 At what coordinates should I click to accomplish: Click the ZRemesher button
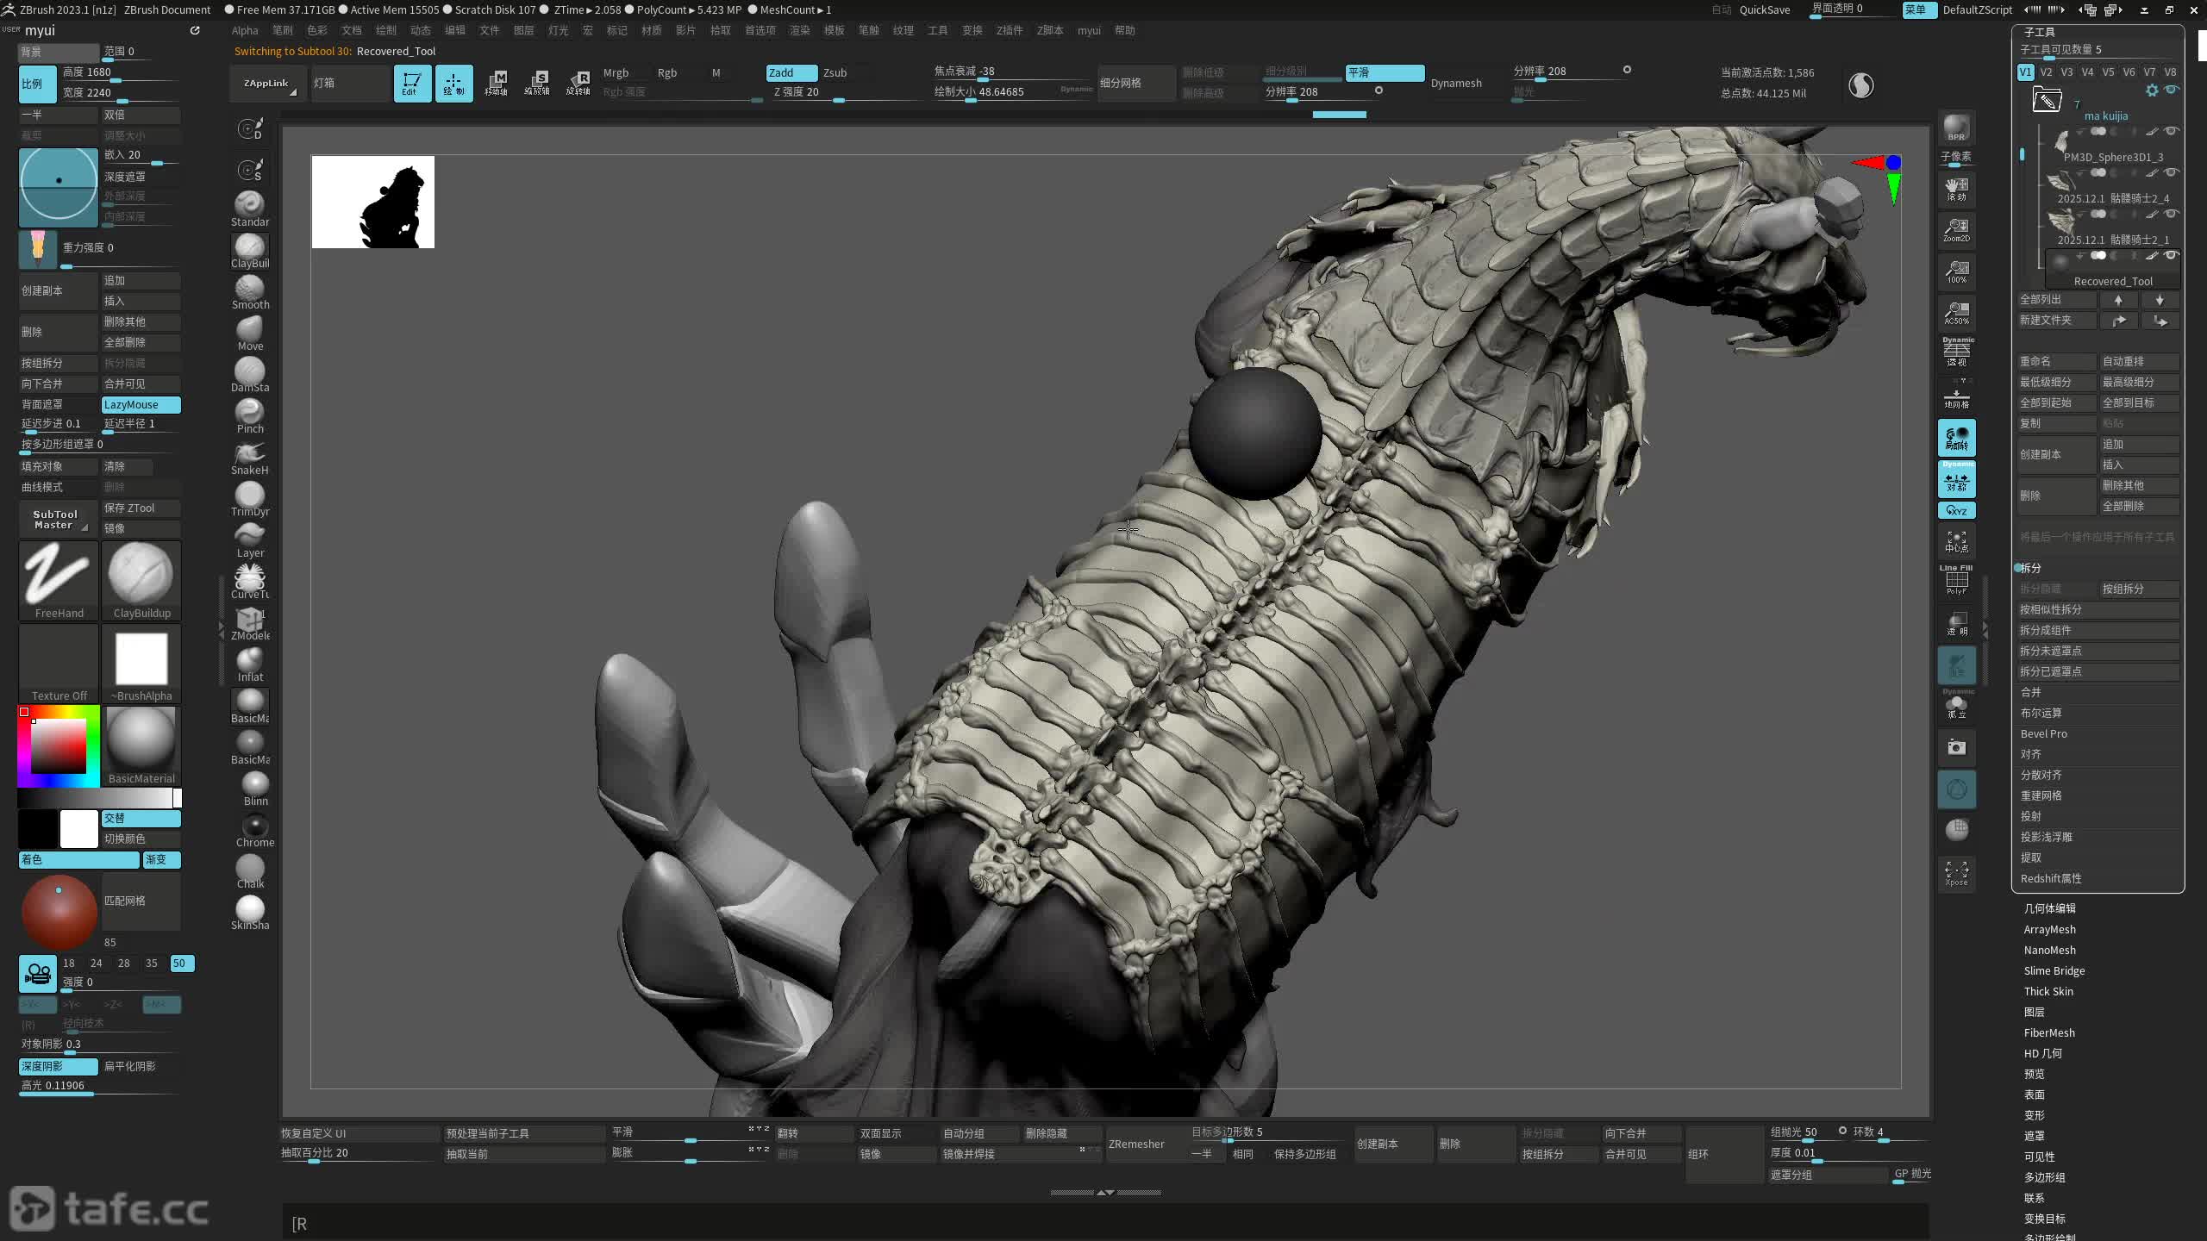(x=1136, y=1144)
